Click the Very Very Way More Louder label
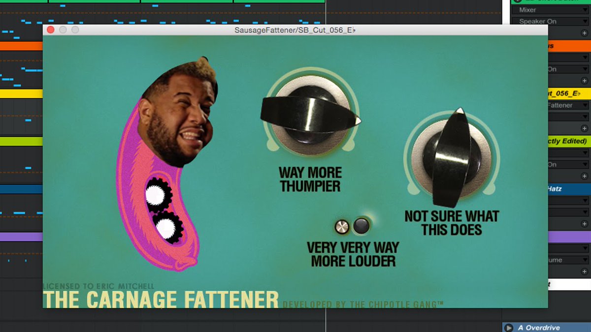This screenshot has width=591, height=332. coord(353,254)
